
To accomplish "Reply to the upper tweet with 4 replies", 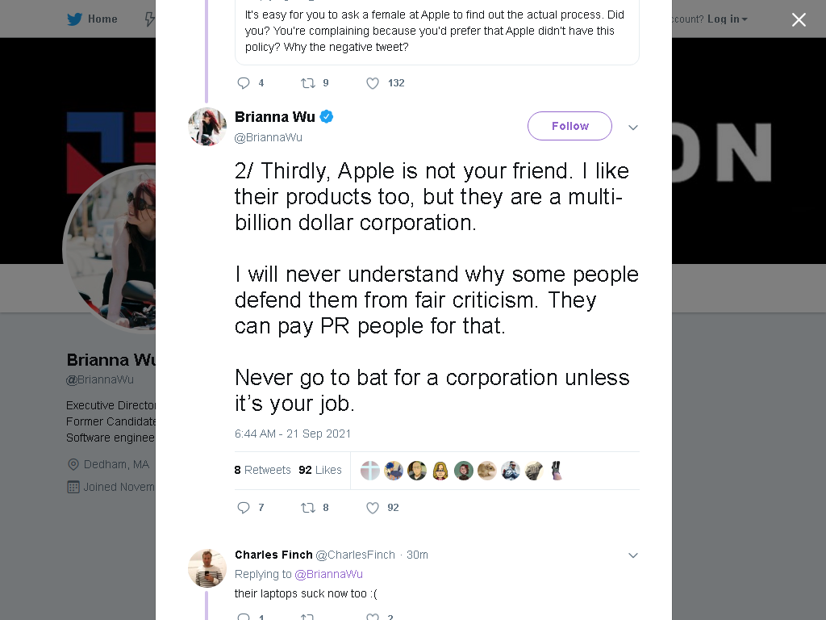I will (x=244, y=83).
